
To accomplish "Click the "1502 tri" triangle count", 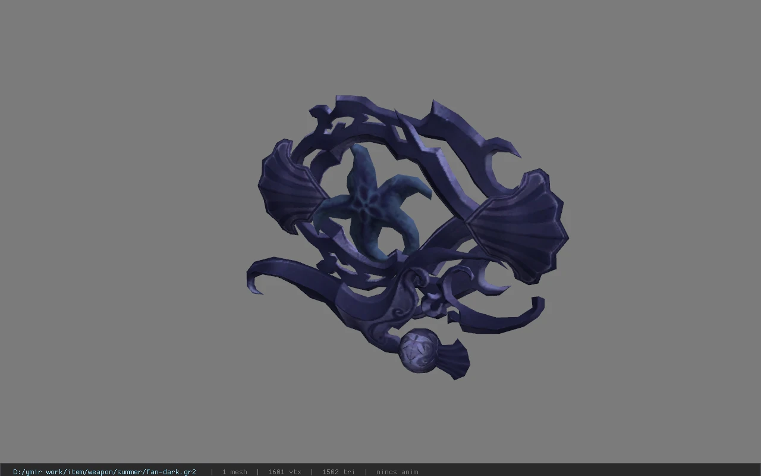I will 338,472.
